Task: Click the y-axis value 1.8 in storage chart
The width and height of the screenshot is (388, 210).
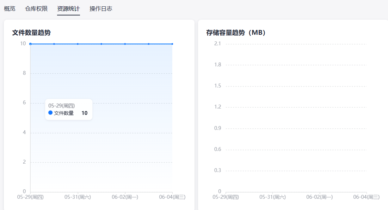Action: (x=217, y=65)
